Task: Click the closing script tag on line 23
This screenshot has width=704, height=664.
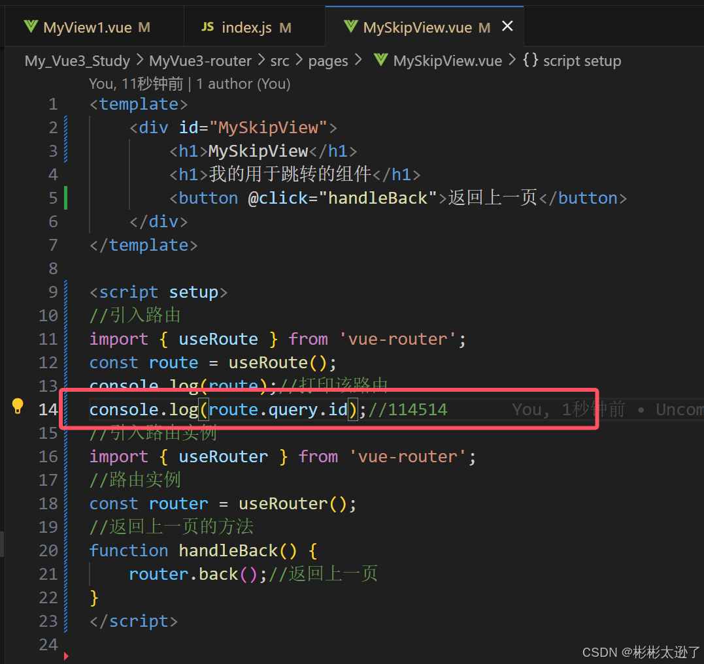Action: pyautogui.click(x=133, y=622)
